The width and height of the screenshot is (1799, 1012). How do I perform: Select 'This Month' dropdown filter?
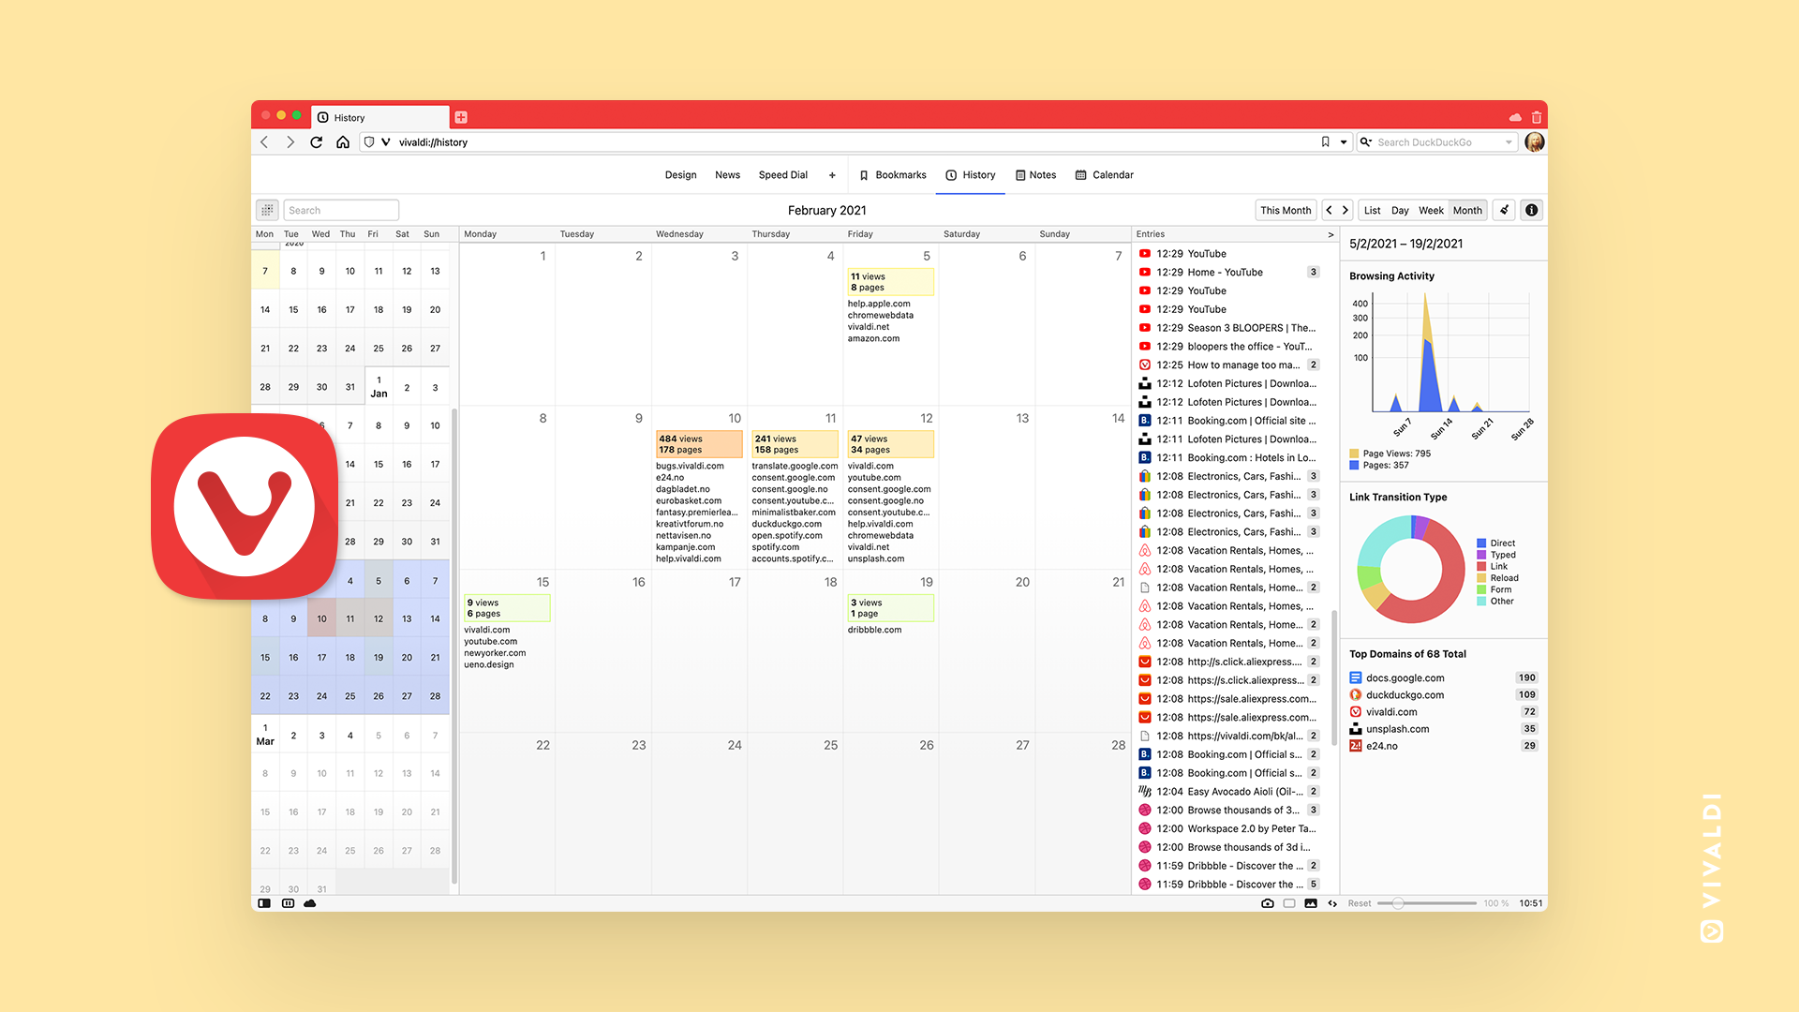(1285, 209)
